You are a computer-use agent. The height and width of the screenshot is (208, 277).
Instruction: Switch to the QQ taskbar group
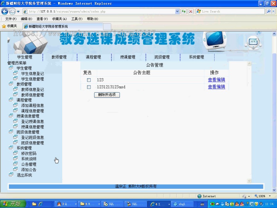coord(66,204)
